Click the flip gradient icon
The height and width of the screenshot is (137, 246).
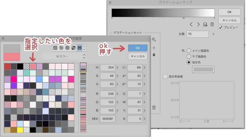point(205,24)
